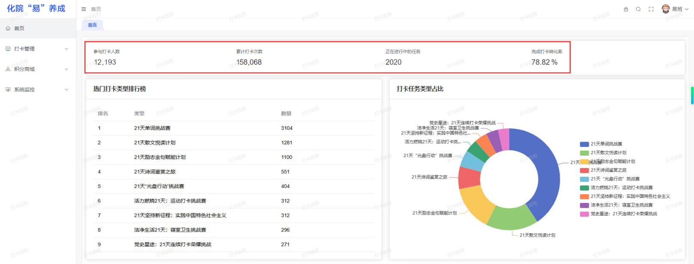Viewport: 694px width, 264px height.
Task: Click the 化院"易"养成 logo title
Action: (x=36, y=9)
